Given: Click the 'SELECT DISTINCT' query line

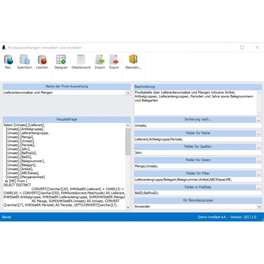Looking at the screenshot, I should [x=17, y=185].
